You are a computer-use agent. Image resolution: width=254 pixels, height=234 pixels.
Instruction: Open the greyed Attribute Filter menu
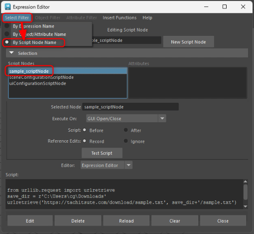pyautogui.click(x=82, y=18)
